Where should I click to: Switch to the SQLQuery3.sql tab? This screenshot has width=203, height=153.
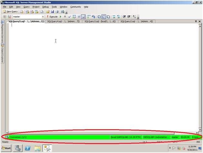tap(100, 21)
